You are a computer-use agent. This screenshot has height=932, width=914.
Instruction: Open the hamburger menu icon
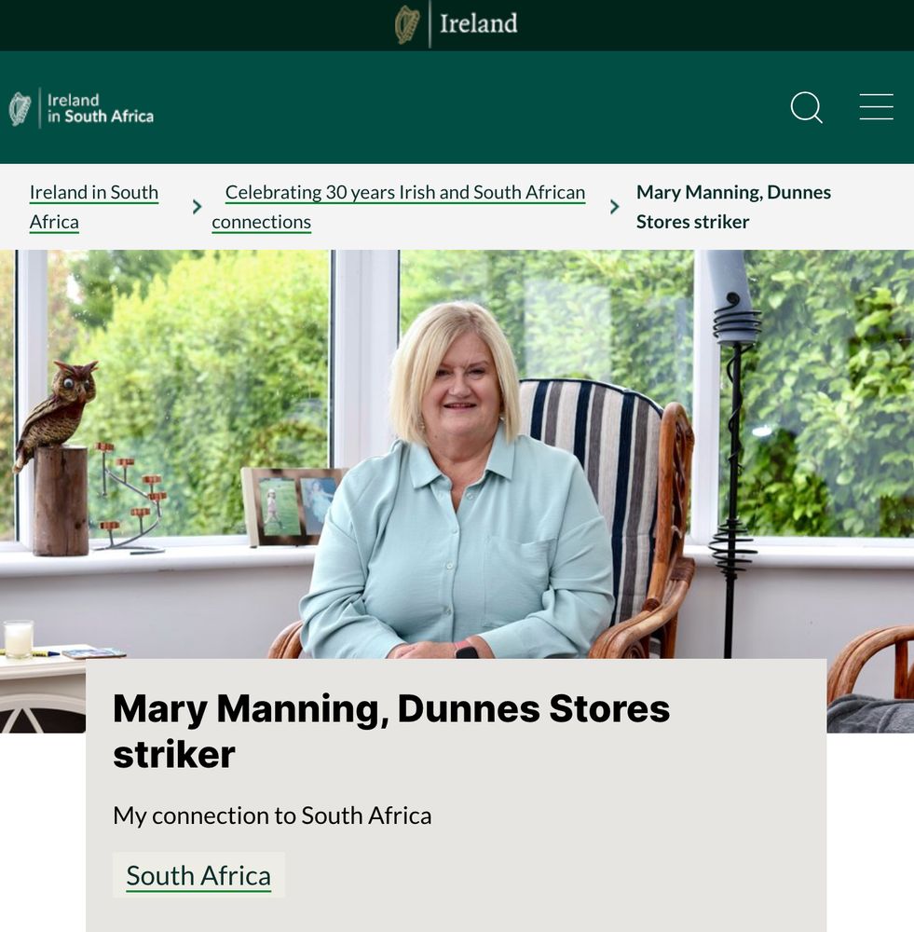876,107
